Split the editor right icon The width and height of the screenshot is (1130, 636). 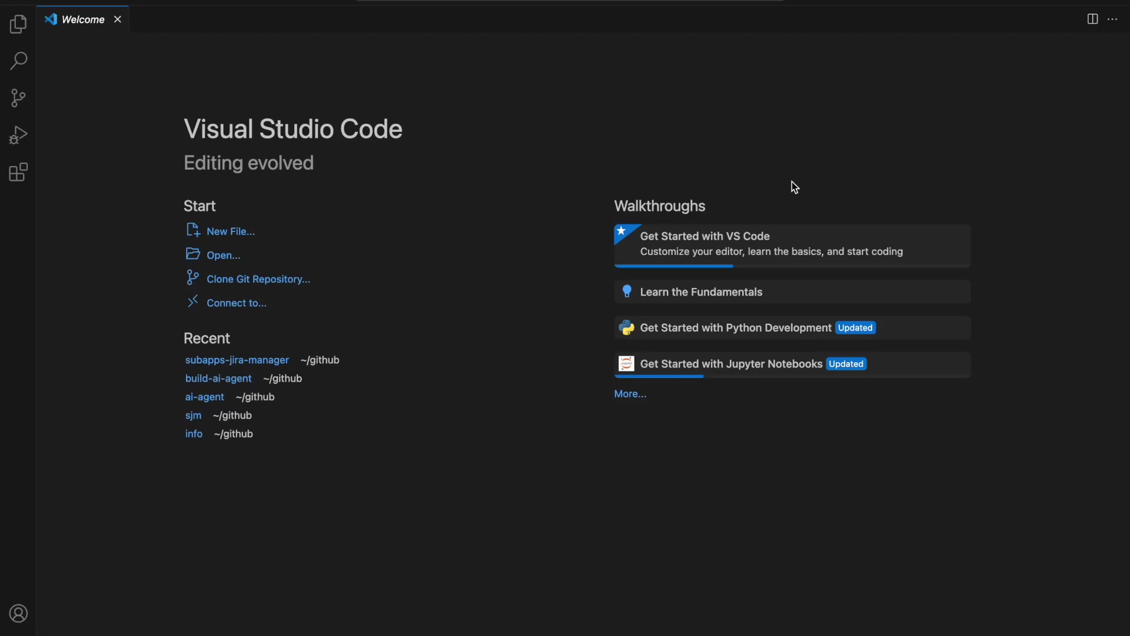coord(1092,19)
